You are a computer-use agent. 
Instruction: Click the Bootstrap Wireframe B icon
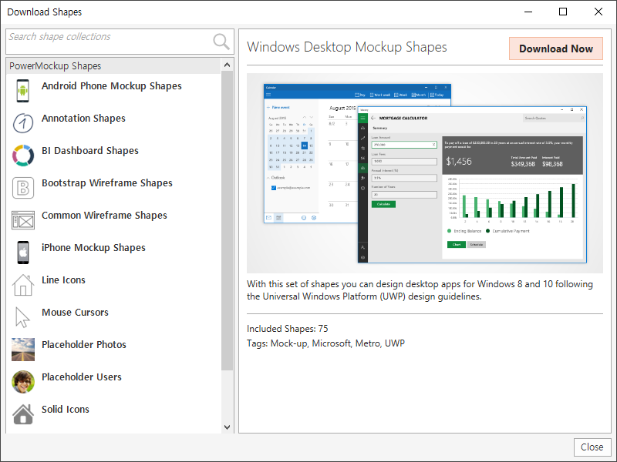(23, 188)
